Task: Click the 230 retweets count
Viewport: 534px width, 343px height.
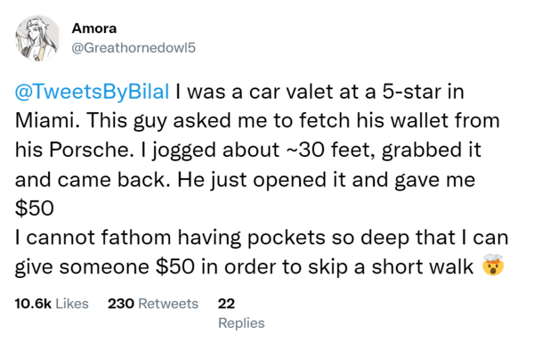Action: (121, 304)
